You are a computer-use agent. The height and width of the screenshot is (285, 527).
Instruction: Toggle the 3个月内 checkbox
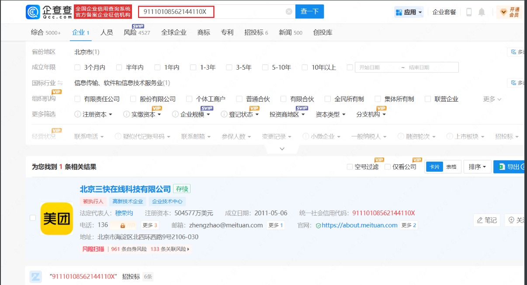point(77,68)
